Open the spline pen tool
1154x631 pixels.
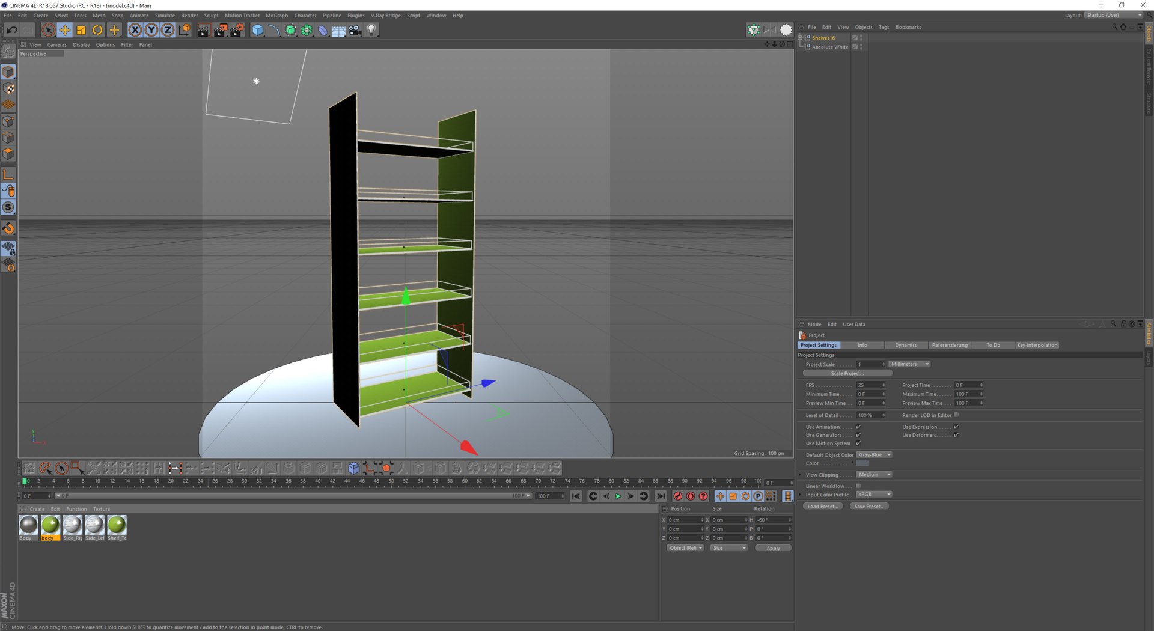[x=274, y=30]
